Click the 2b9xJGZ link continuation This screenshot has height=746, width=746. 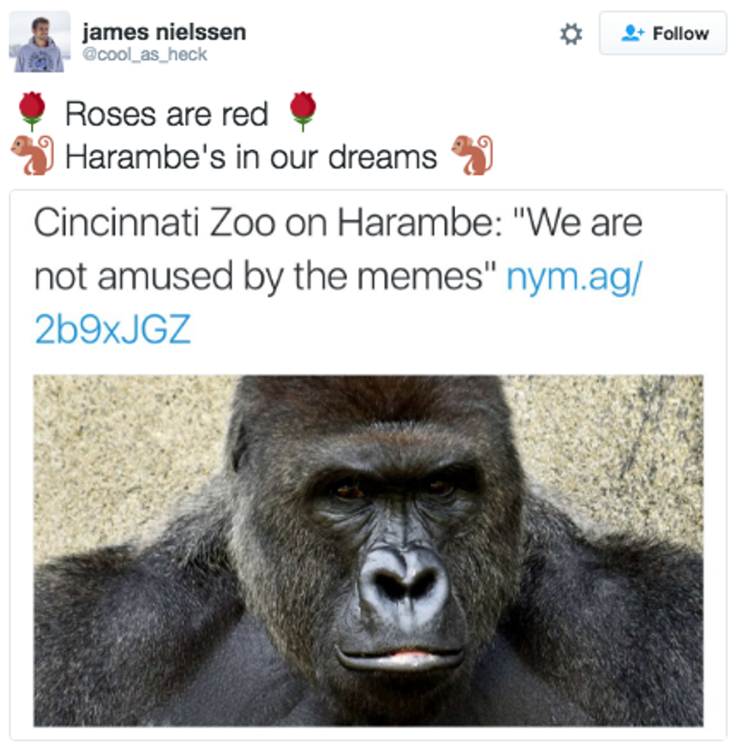pos(113,329)
